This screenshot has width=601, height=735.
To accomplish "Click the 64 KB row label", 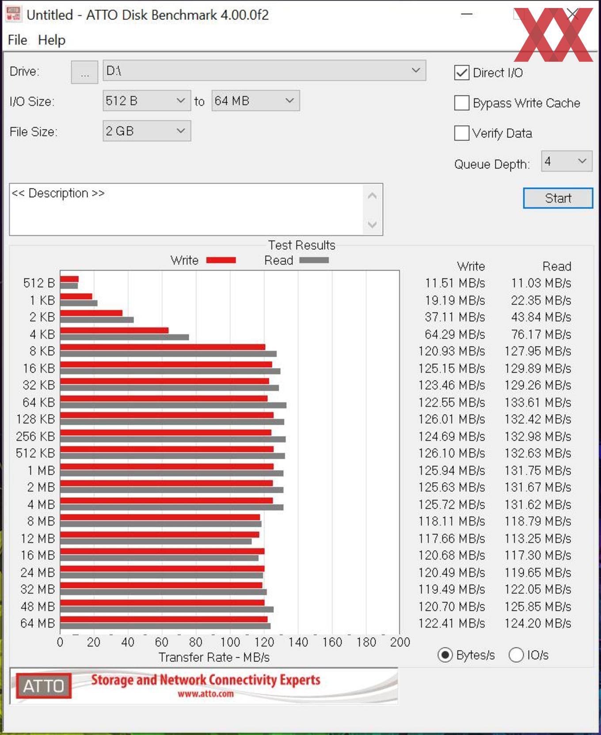I will click(x=39, y=402).
